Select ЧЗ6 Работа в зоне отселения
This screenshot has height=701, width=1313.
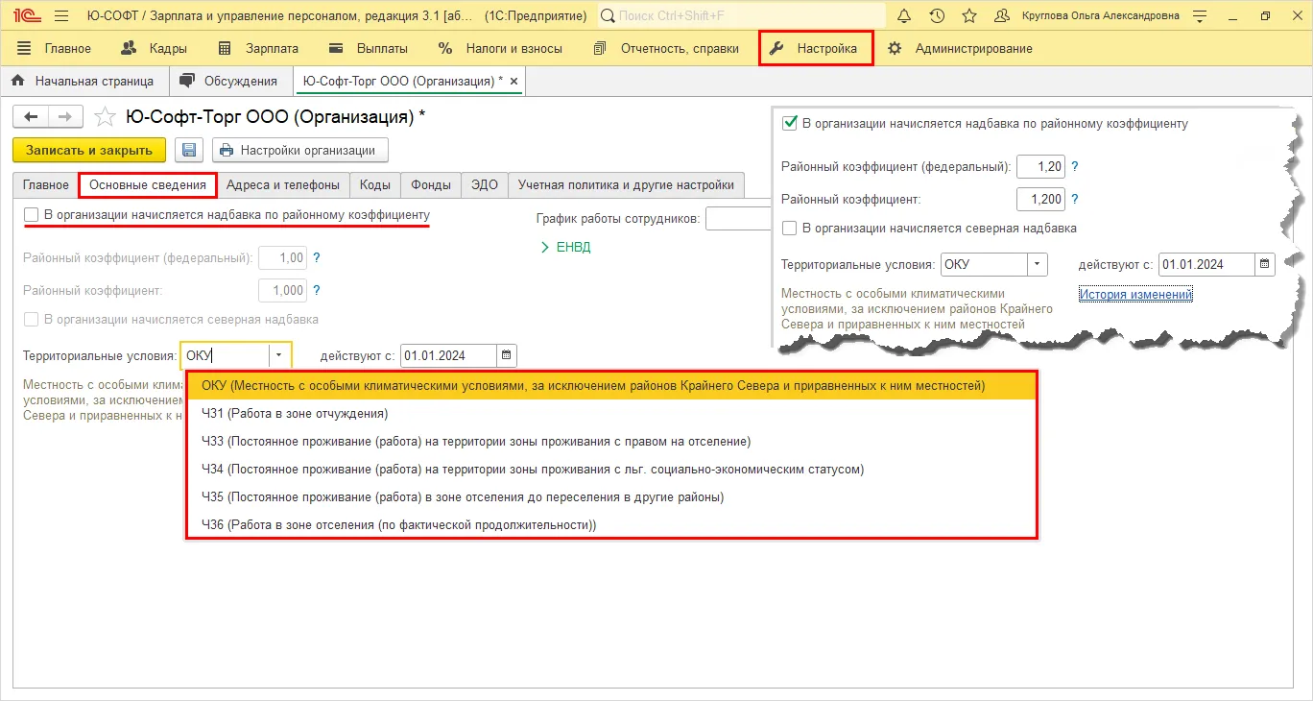[611, 525]
